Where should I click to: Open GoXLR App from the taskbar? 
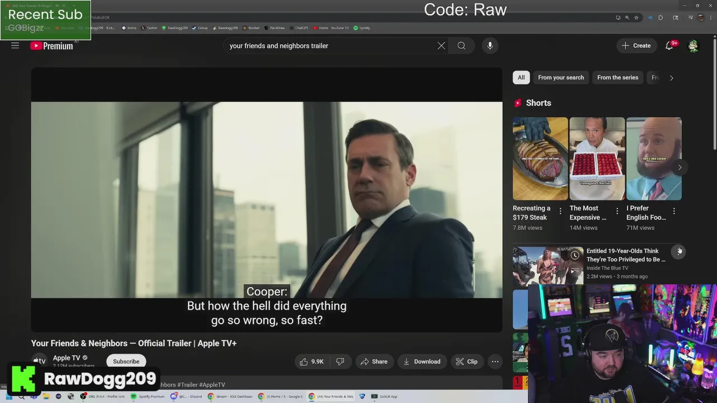(x=384, y=396)
